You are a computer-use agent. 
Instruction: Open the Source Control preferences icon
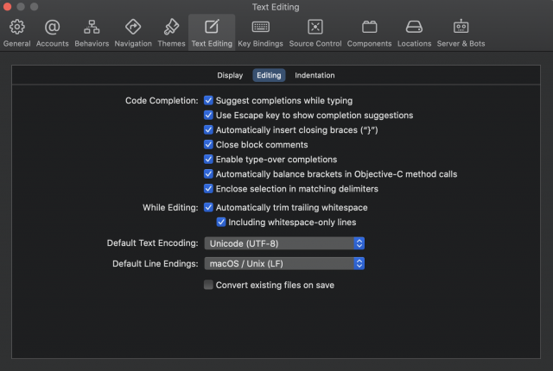pyautogui.click(x=315, y=27)
